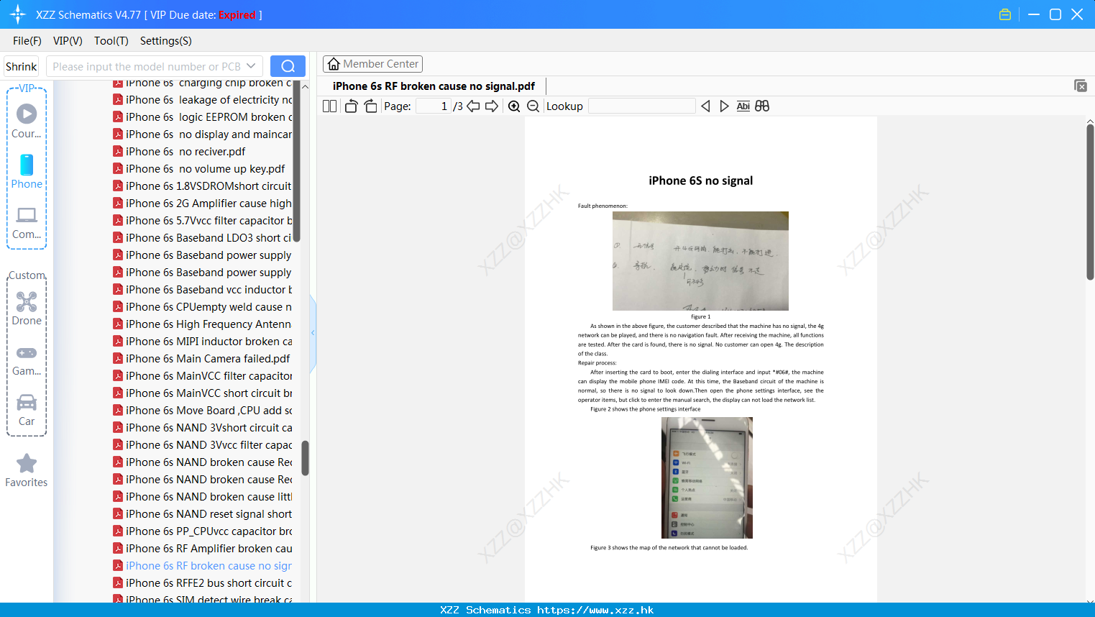
Task: Open the model number dropdown arrow
Action: click(x=251, y=66)
